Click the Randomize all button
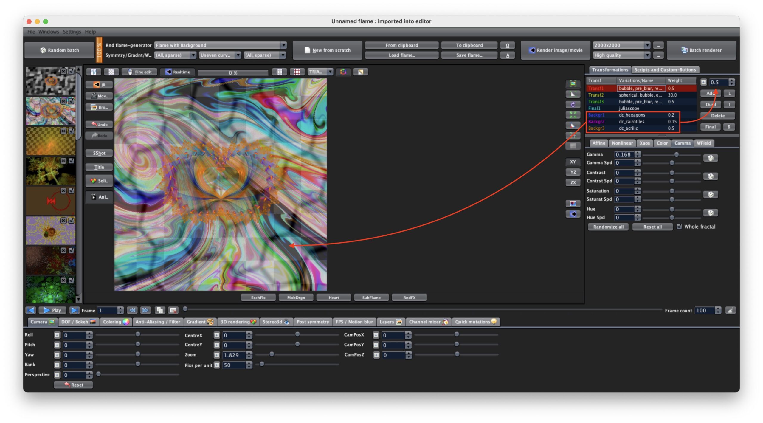 point(608,227)
